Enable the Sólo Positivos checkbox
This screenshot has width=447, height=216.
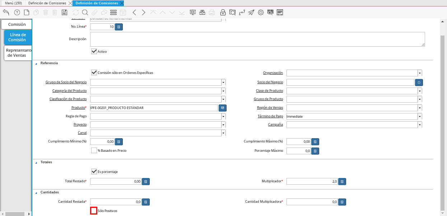click(x=94, y=211)
